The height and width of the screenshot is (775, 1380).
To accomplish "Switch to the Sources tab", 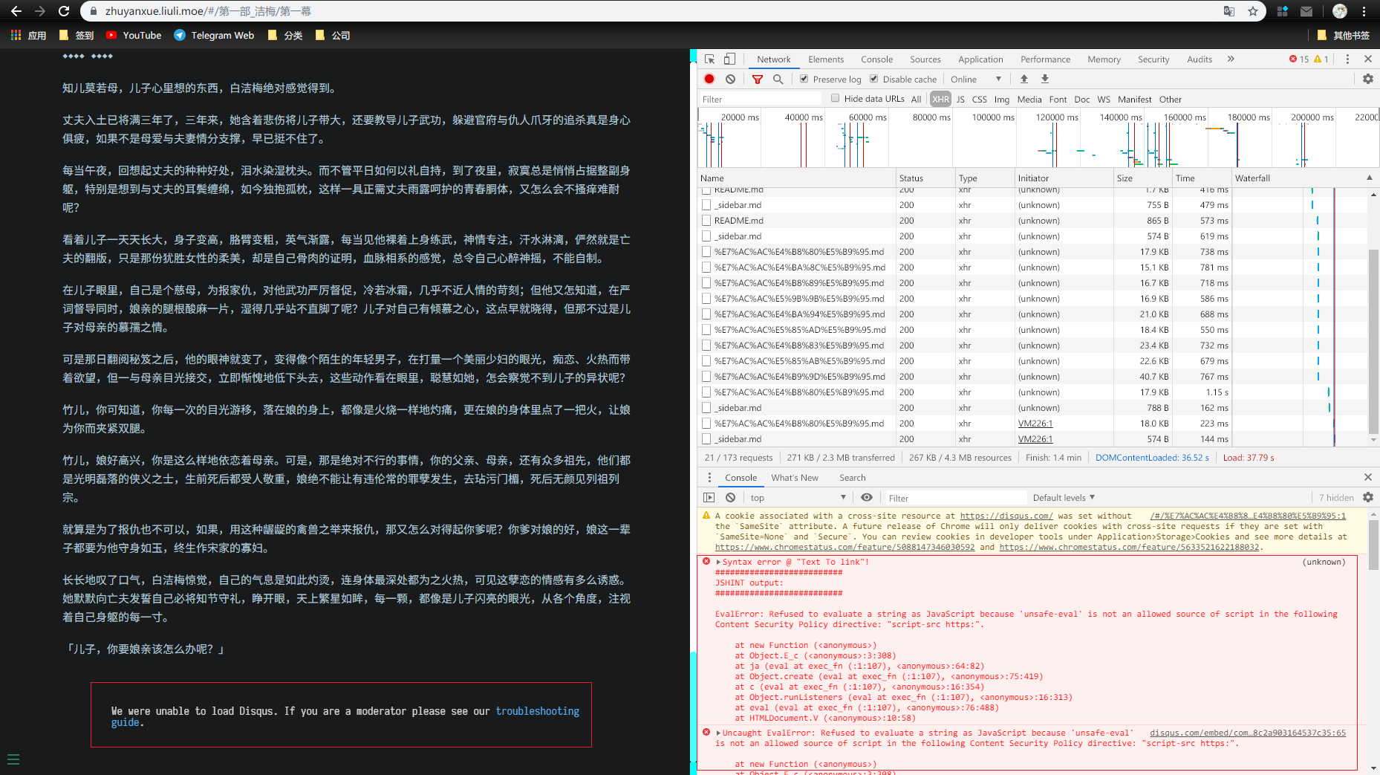I will pyautogui.click(x=925, y=59).
